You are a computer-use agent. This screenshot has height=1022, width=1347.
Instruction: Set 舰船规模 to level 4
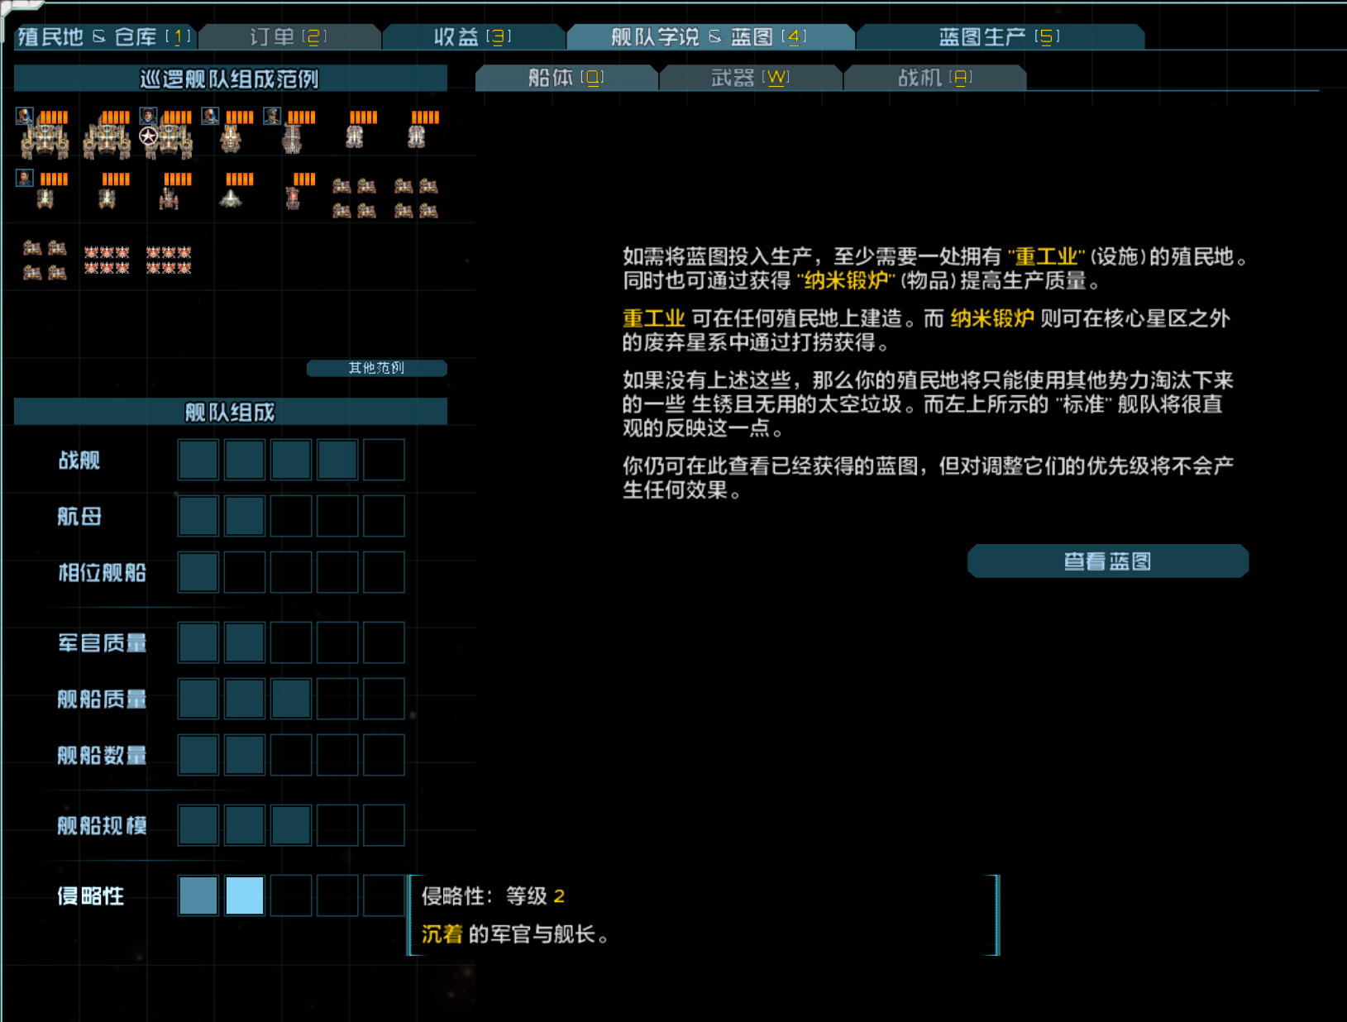(x=337, y=825)
